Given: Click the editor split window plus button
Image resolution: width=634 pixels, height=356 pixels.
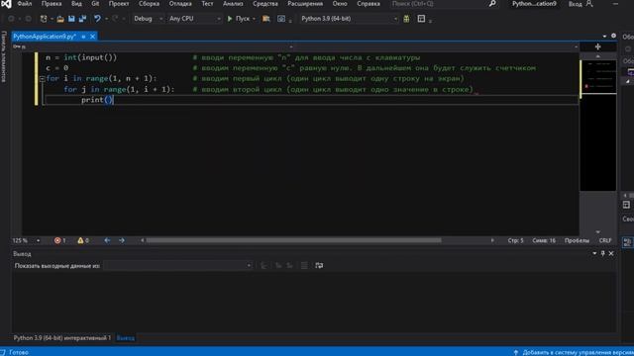Looking at the screenshot, I should 597,46.
